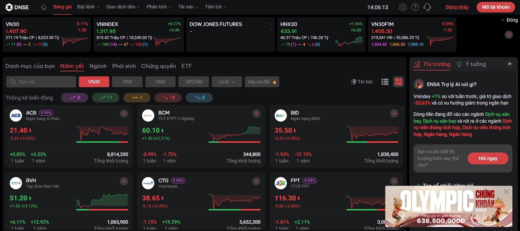
Task: Click ACB 9.99% margin badge
Action: (46, 113)
